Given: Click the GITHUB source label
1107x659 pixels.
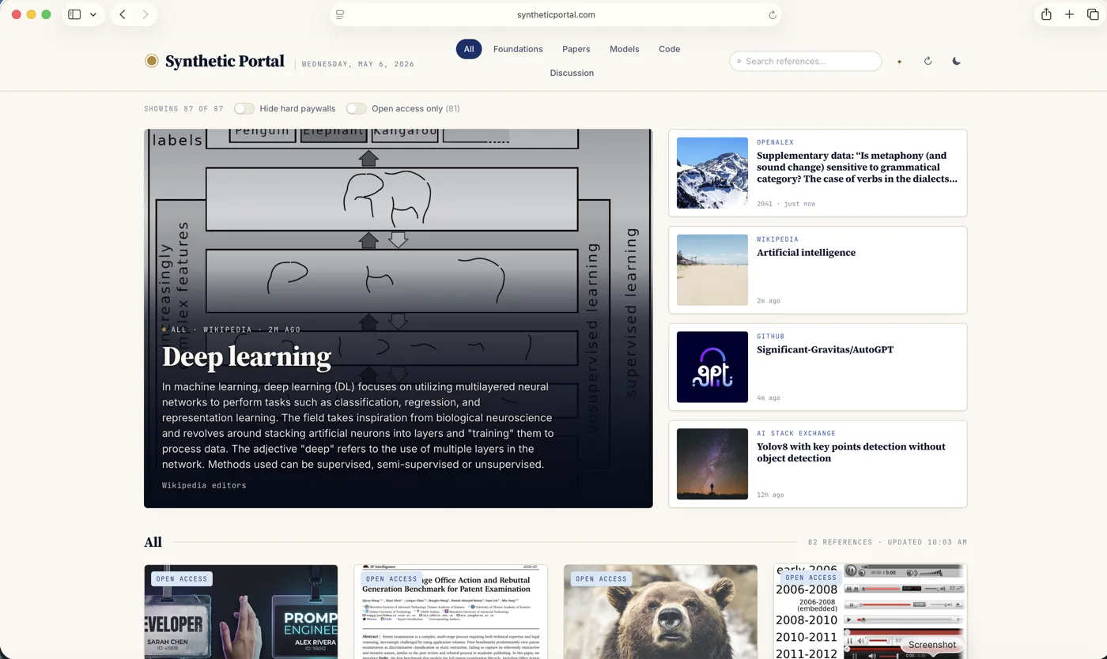Looking at the screenshot, I should pos(771,336).
